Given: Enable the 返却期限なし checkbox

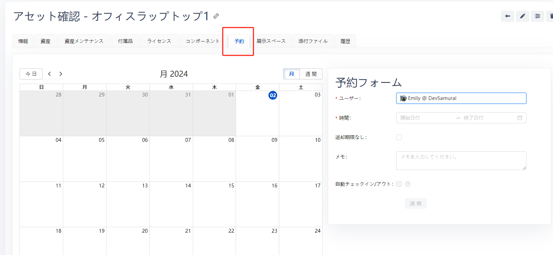Looking at the screenshot, I should (399, 137).
